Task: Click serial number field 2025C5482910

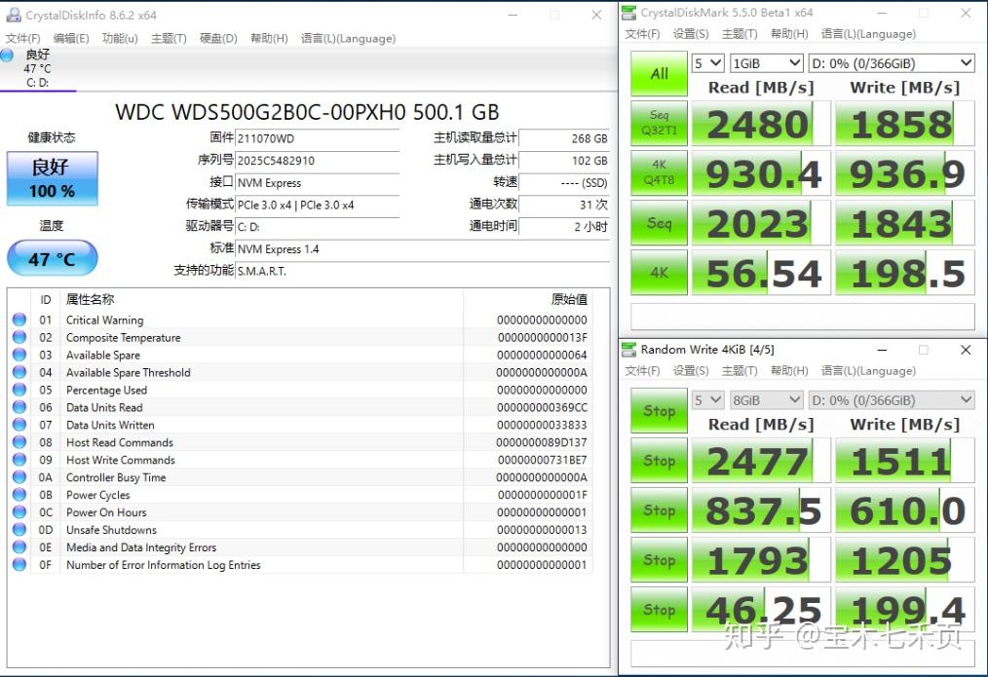Action: 318,161
